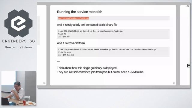This screenshot has height=108, width=192.
Task: Click the self-contained static binary sentence
Action: pos(87,25)
